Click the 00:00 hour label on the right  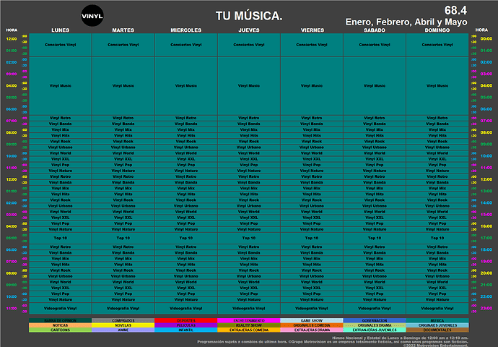coord(486,39)
